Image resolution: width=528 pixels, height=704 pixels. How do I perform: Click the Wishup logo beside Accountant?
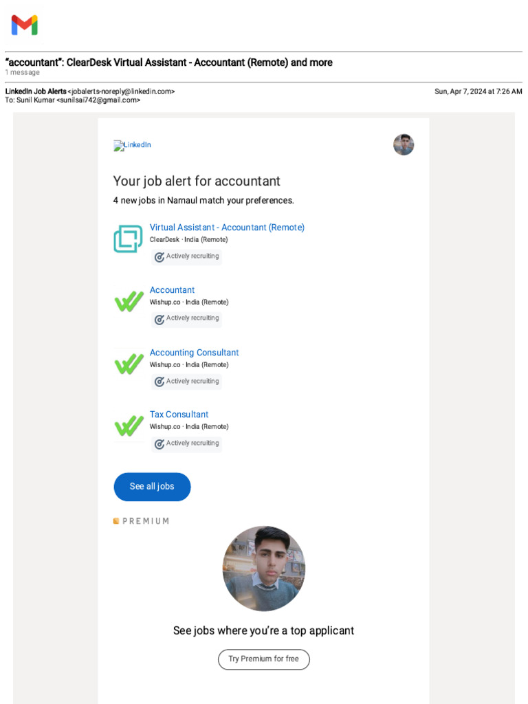coord(129,301)
